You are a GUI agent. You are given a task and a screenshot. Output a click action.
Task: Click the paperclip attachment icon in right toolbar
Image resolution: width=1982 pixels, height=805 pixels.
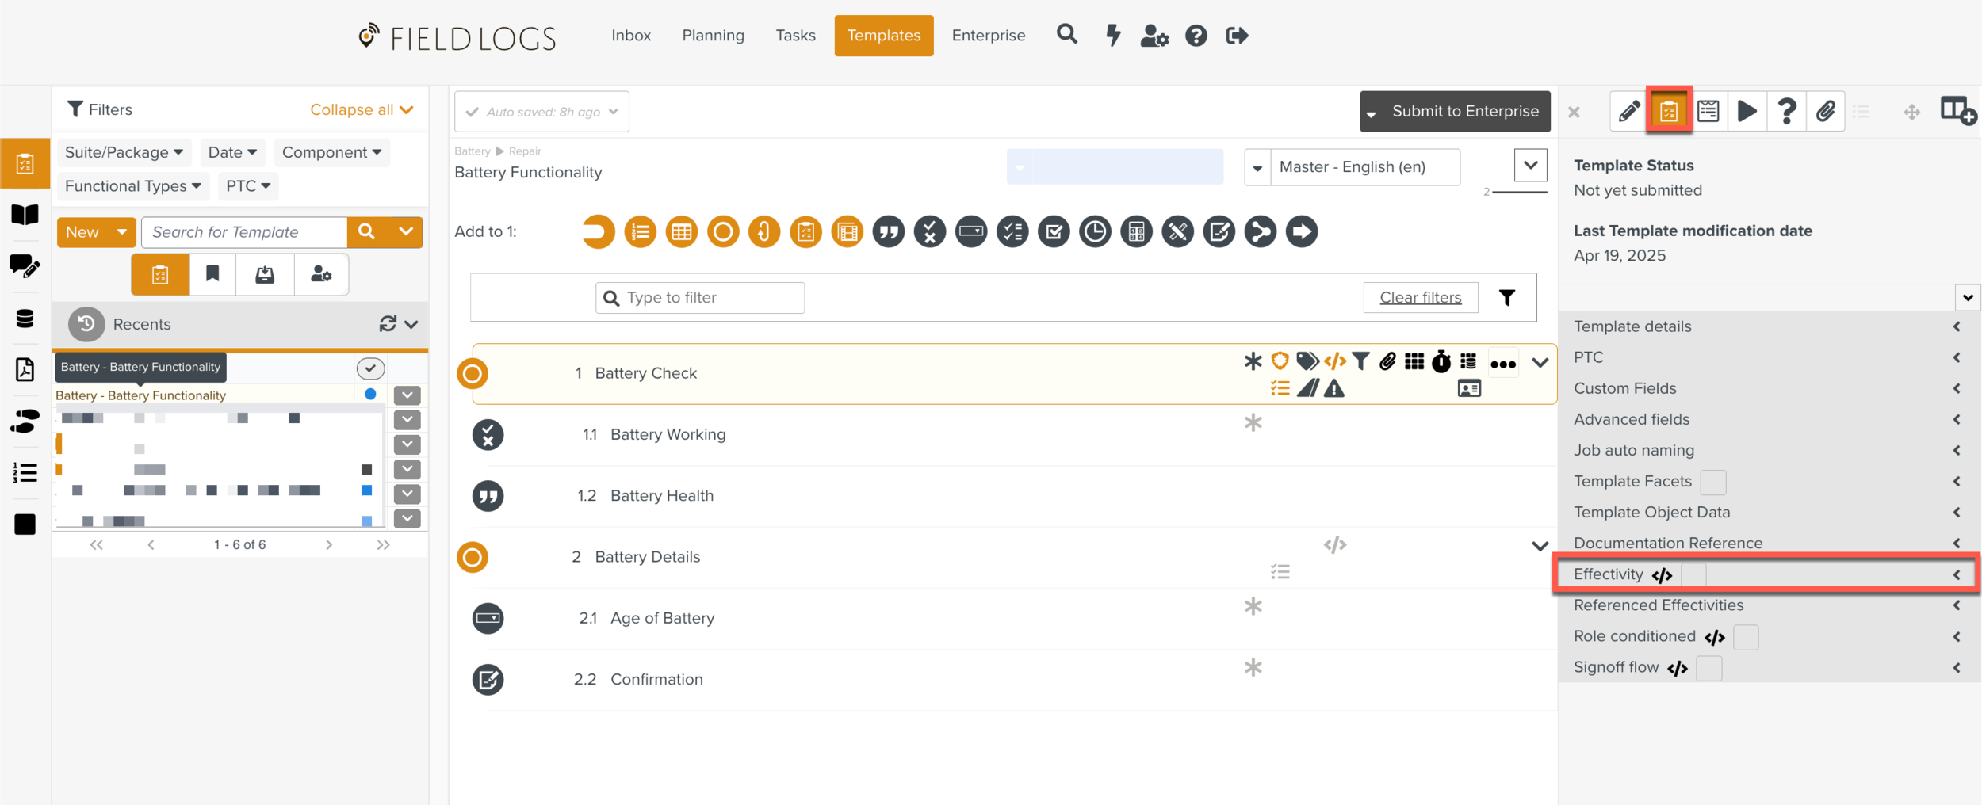(1825, 112)
